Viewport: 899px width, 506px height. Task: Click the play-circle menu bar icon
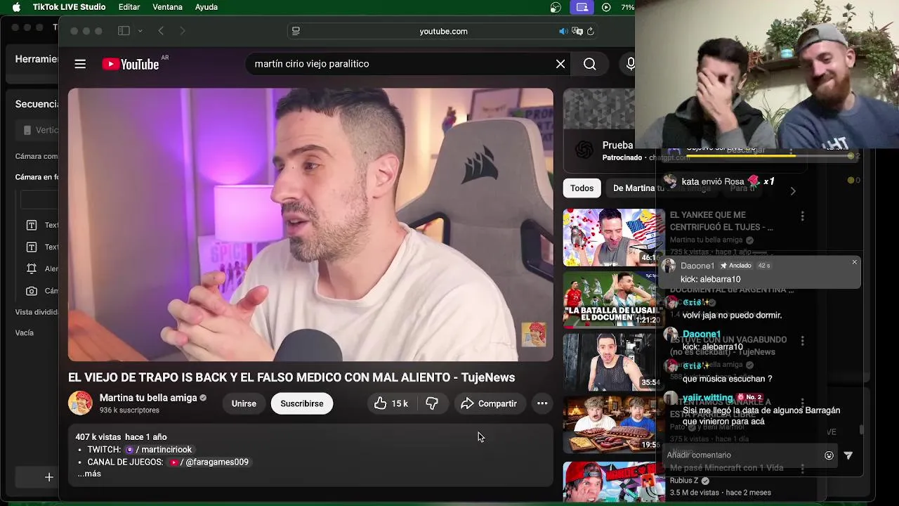pyautogui.click(x=606, y=7)
